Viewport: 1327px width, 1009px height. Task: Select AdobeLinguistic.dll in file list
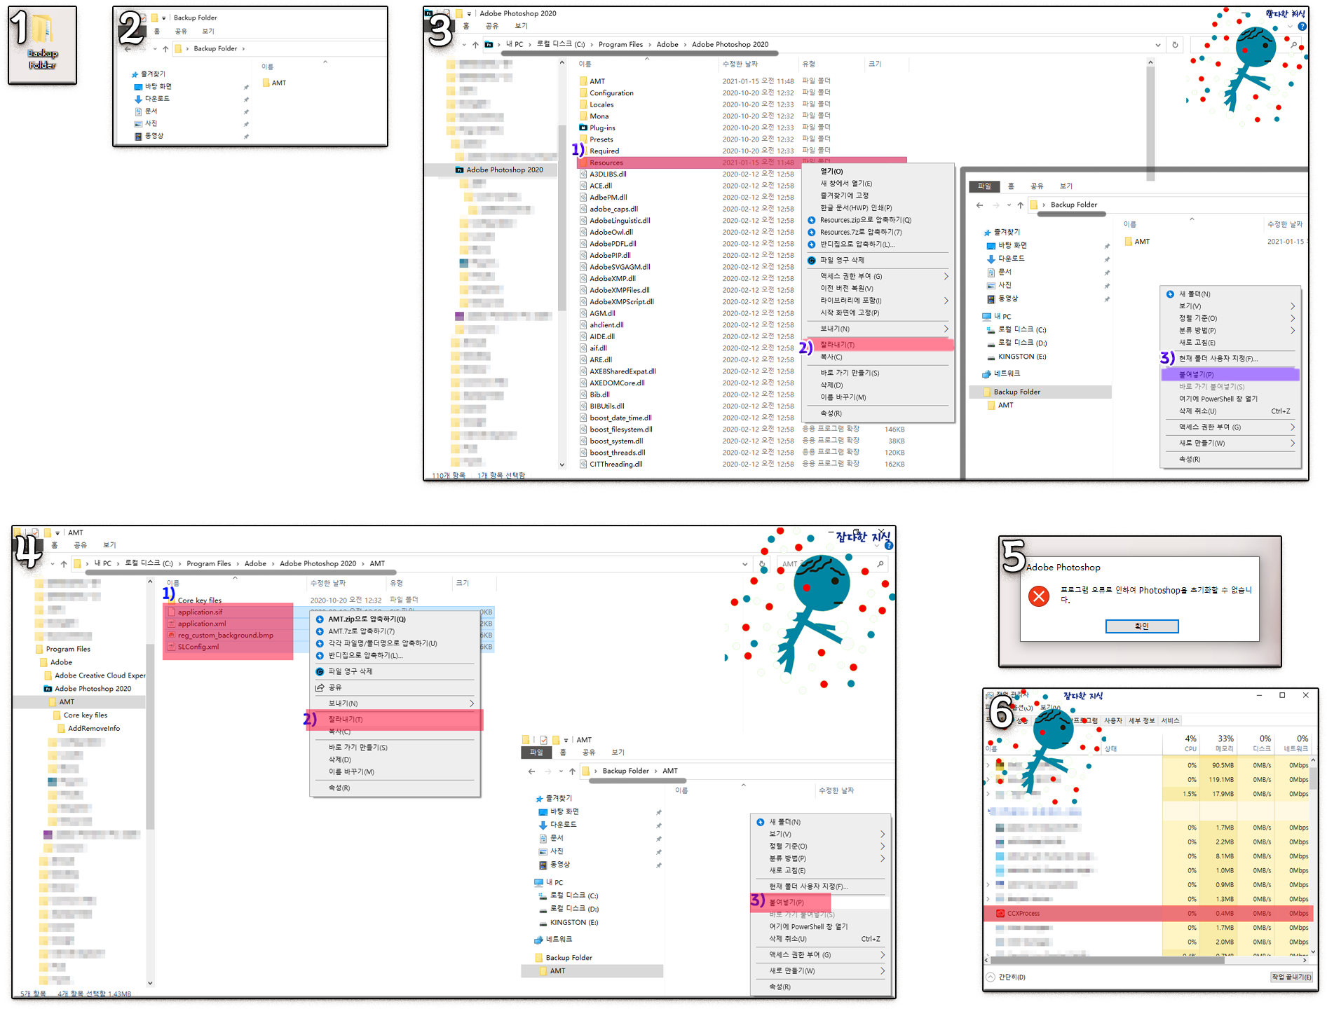(x=620, y=221)
